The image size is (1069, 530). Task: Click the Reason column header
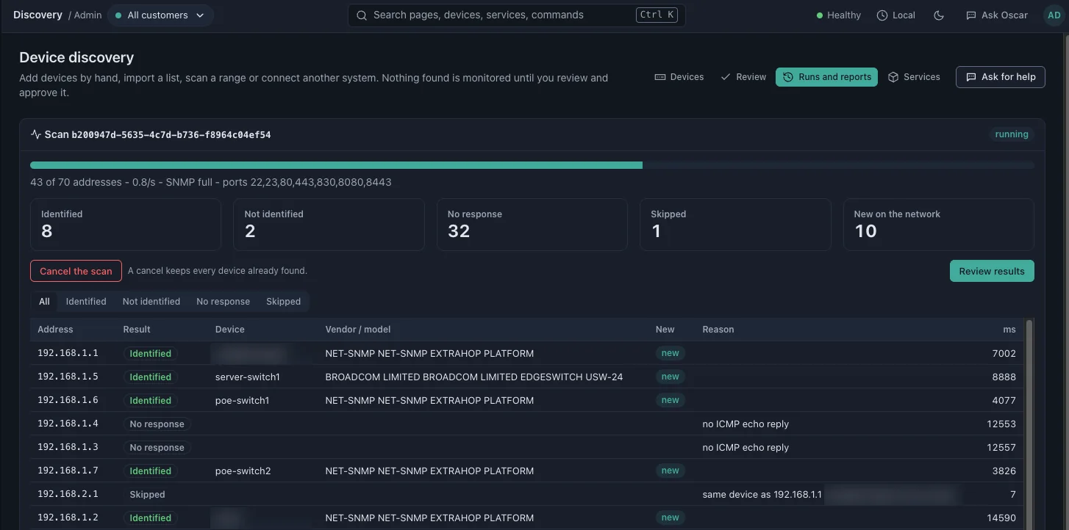pyautogui.click(x=718, y=330)
